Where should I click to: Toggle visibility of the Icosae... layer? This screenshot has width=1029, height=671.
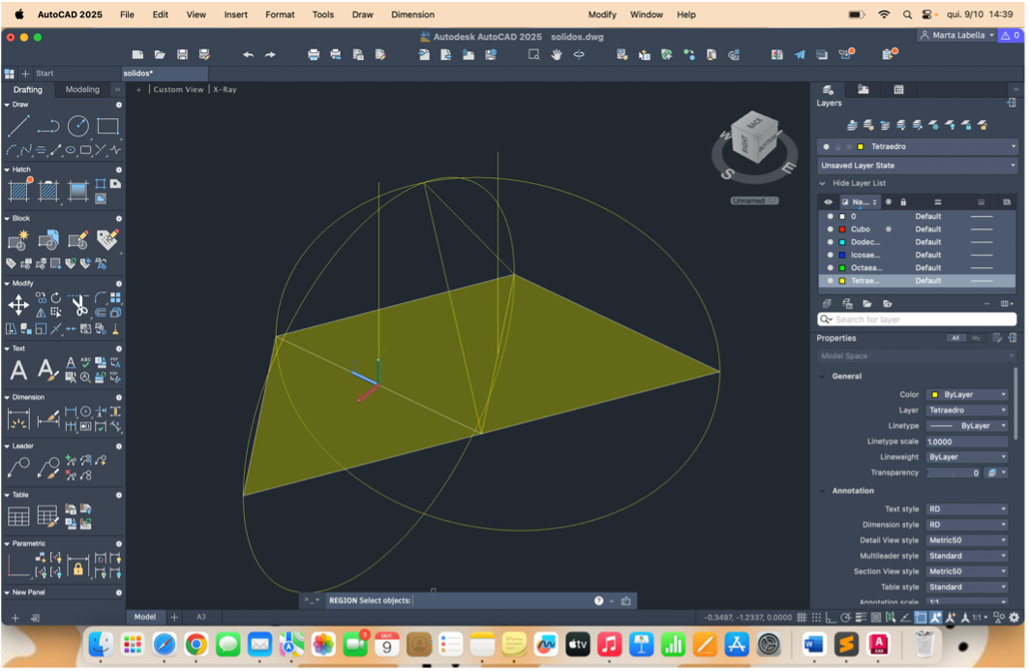[x=831, y=256]
